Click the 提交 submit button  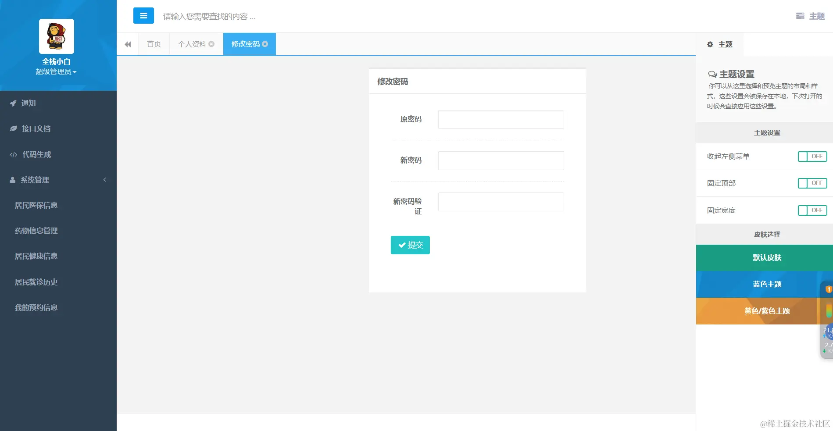pyautogui.click(x=410, y=245)
